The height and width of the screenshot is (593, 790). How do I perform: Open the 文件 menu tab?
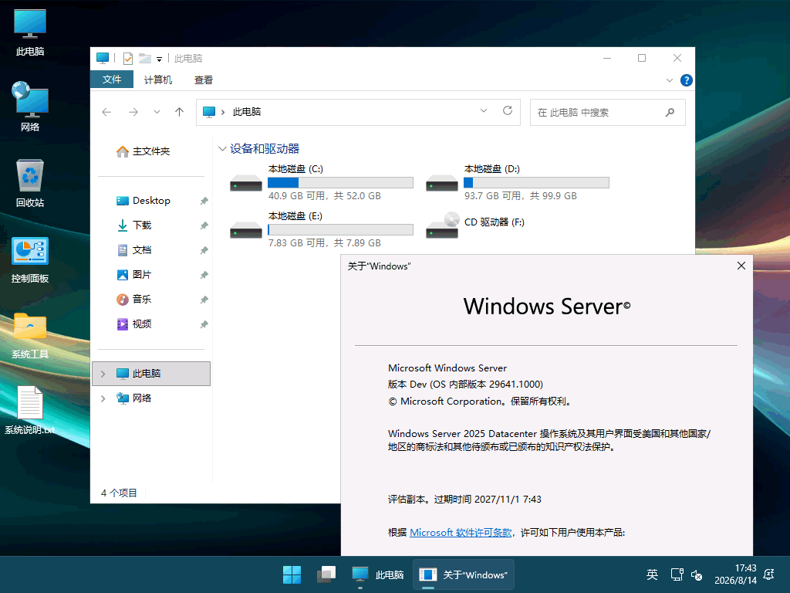[x=112, y=80]
